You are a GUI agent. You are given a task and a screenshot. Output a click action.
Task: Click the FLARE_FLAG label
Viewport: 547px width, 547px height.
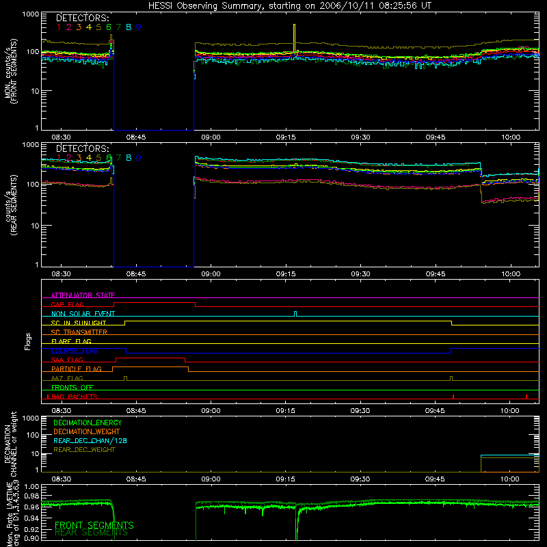pyautogui.click(x=71, y=341)
